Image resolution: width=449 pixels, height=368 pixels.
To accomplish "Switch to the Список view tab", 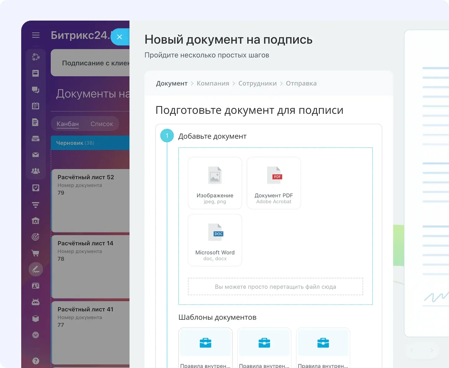I will (101, 123).
